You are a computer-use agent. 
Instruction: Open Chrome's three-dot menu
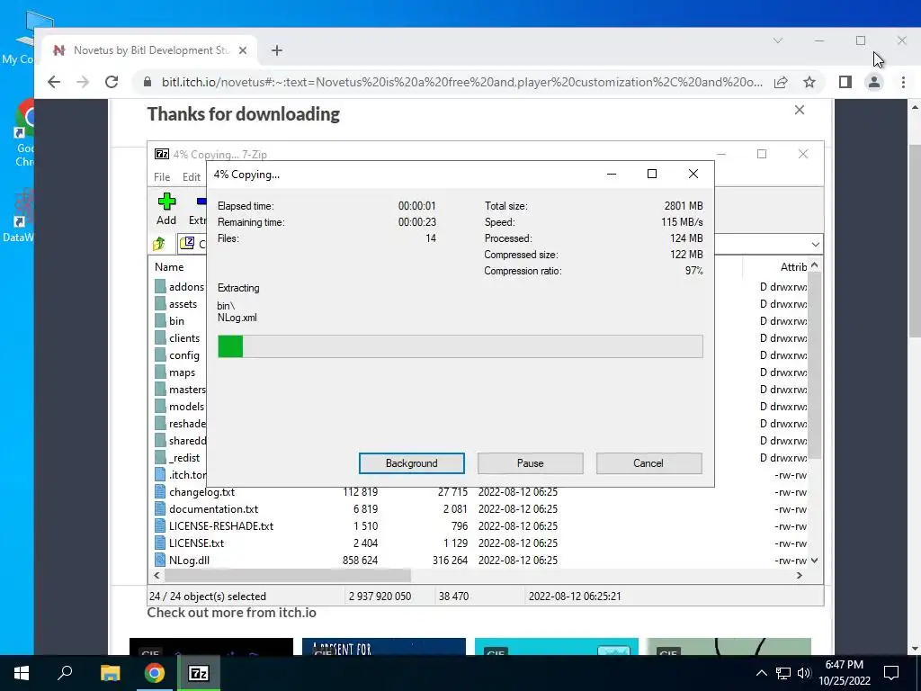point(903,82)
